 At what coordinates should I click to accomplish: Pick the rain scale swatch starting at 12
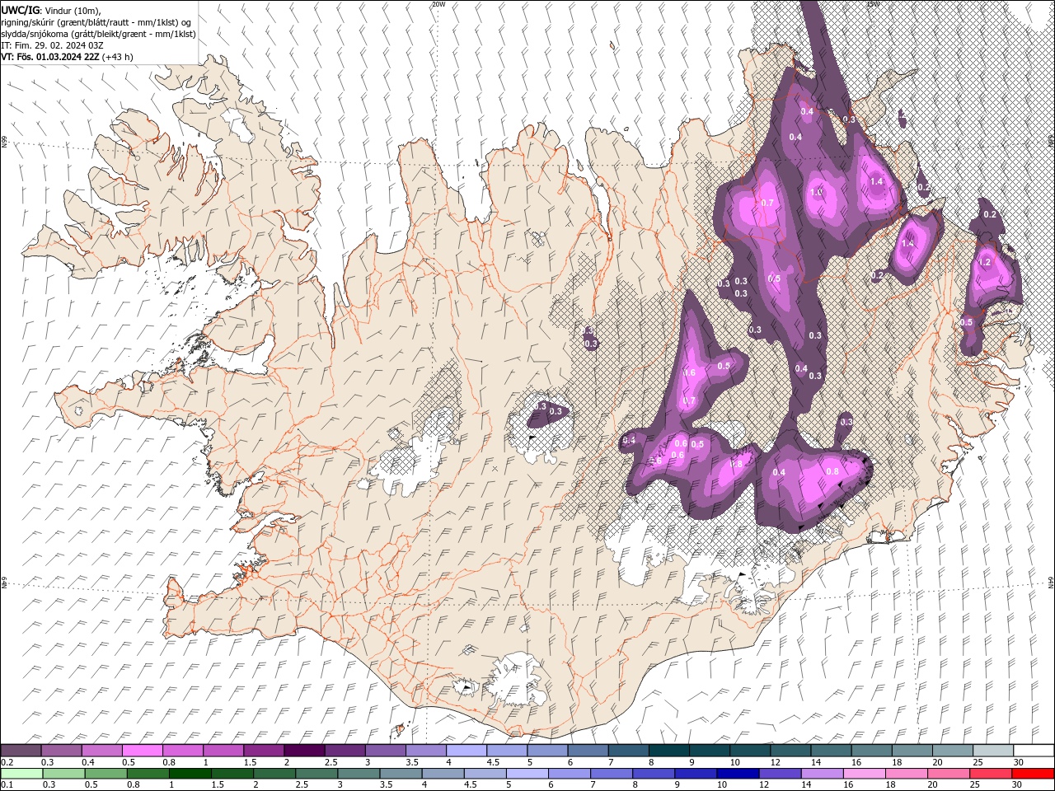(780, 774)
